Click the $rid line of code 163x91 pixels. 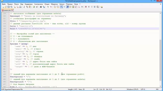tap(28, 29)
